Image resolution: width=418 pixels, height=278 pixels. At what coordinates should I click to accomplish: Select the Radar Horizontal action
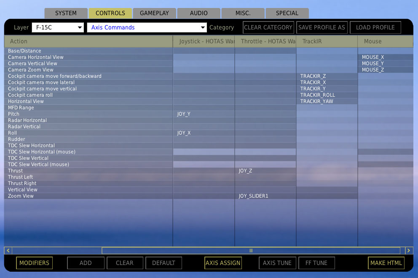(88, 120)
